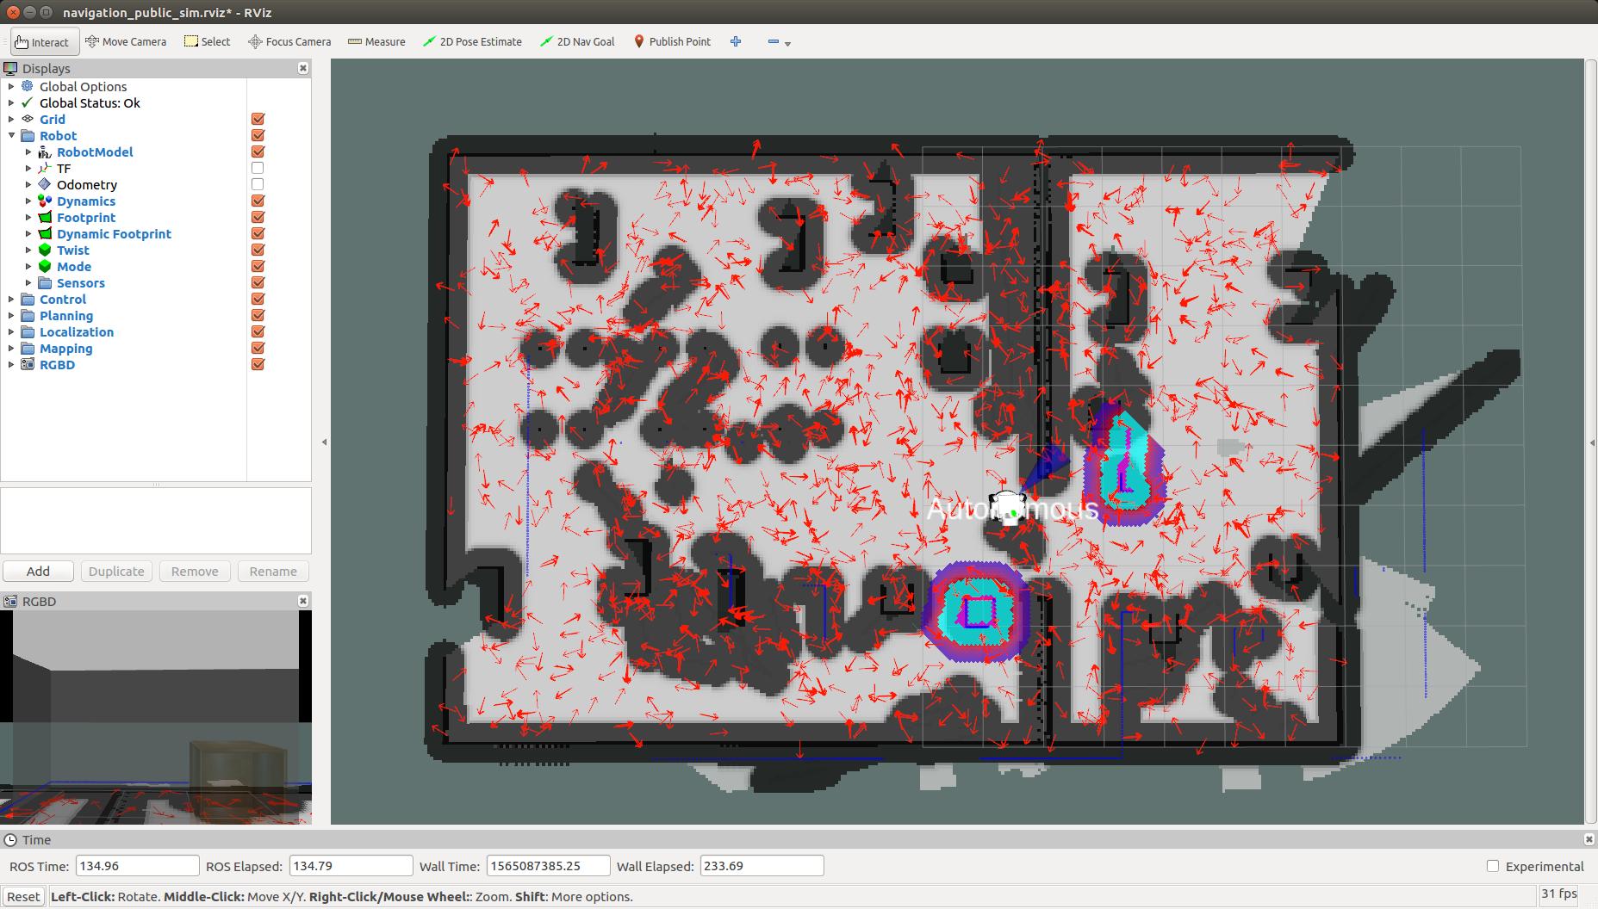
Task: Click the Global Options gear icon
Action: pos(28,86)
